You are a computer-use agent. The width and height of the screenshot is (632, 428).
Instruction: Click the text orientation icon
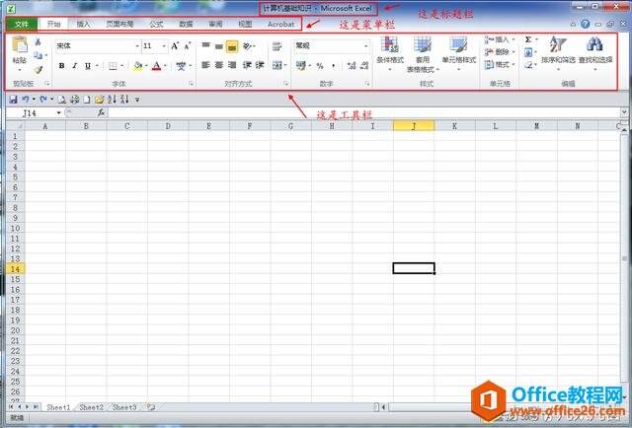247,46
